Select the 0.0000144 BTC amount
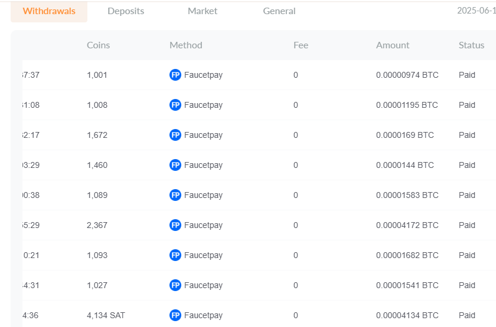This screenshot has height=327, width=496. [x=405, y=165]
